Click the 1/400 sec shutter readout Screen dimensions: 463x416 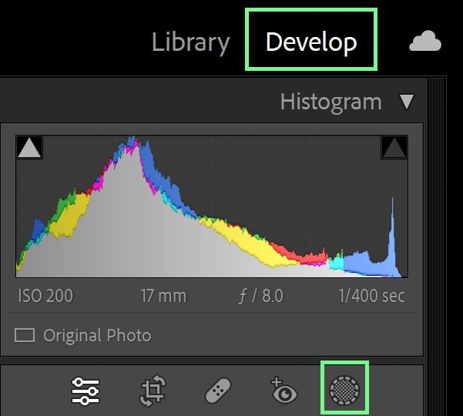tap(372, 296)
